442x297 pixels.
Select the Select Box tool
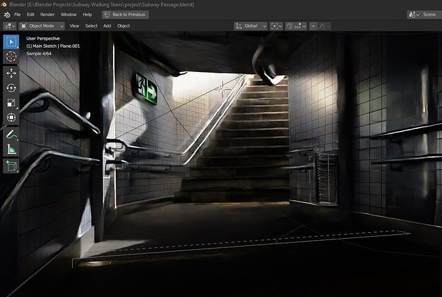pyautogui.click(x=11, y=42)
